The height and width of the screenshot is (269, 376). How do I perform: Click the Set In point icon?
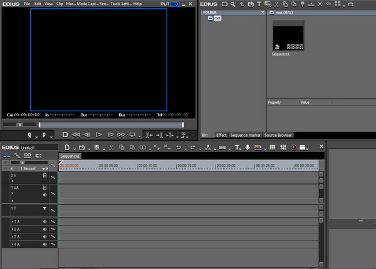tap(29, 134)
